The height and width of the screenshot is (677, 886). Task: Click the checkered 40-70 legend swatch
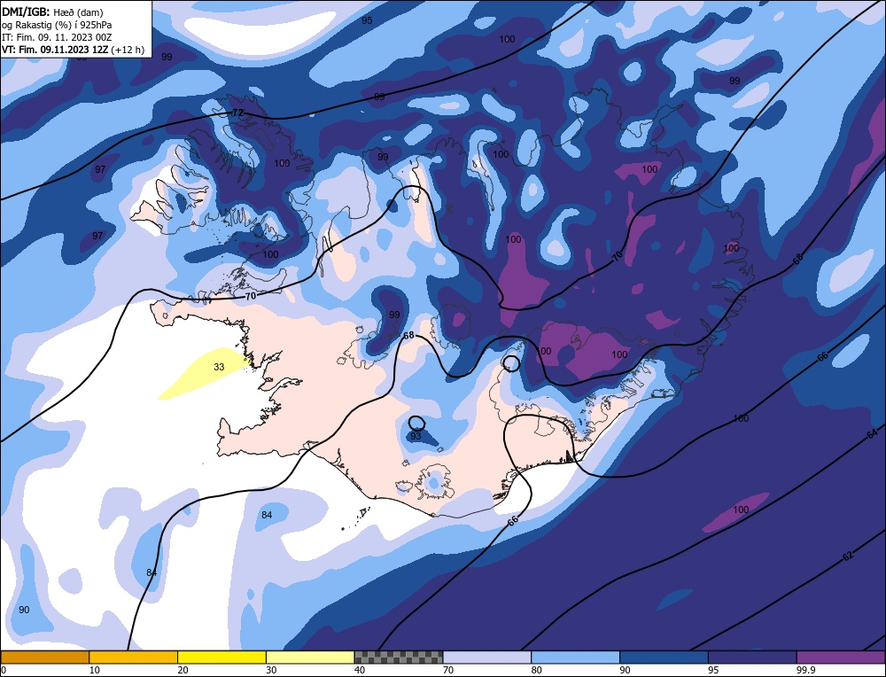point(399,657)
